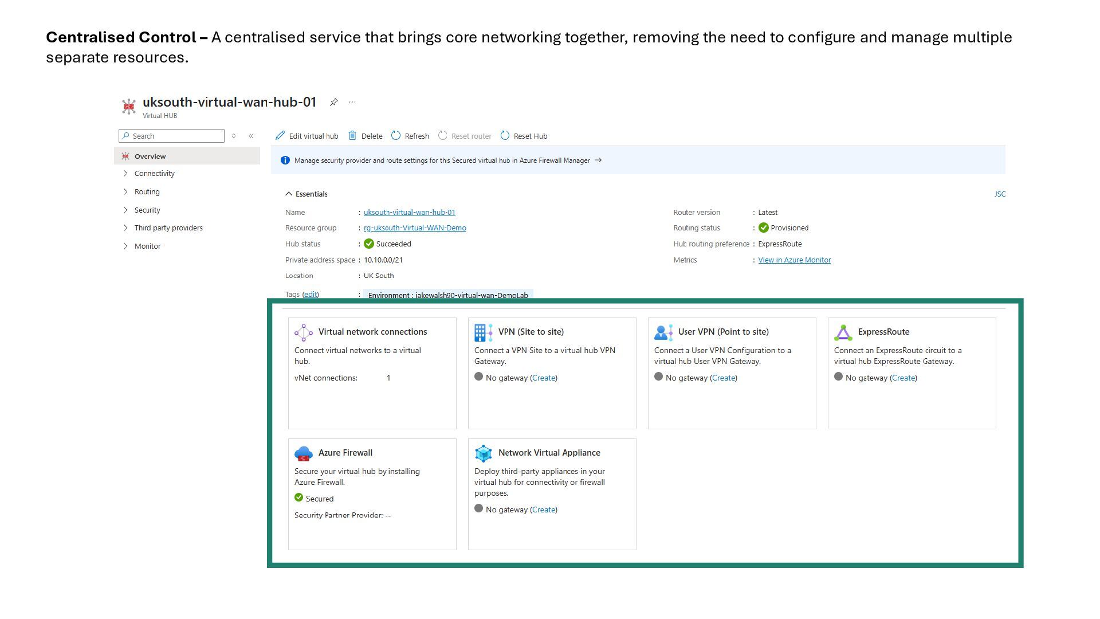Click the green Succeeded hub status checkmark
The width and height of the screenshot is (1100, 619).
[369, 244]
